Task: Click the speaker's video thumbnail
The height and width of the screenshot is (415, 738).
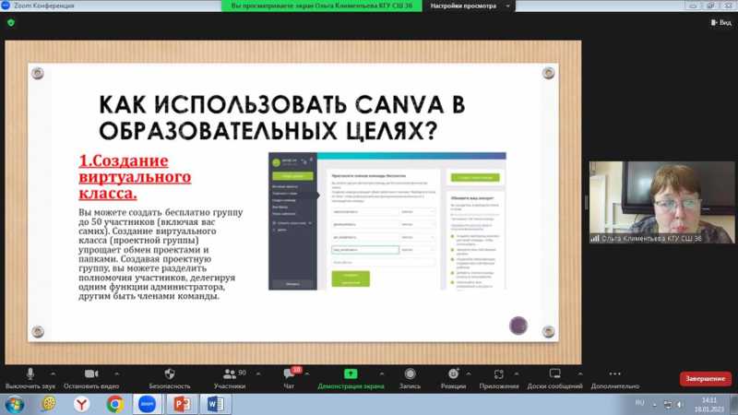Action: pos(661,202)
